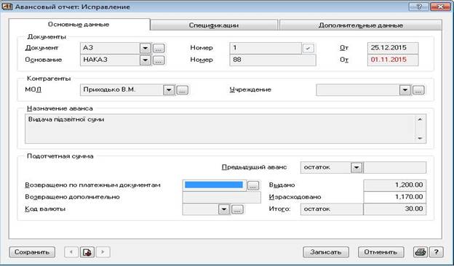Screen dimensions: 454x266
Task: Open browse button next to Учреждение field
Action: coord(418,90)
